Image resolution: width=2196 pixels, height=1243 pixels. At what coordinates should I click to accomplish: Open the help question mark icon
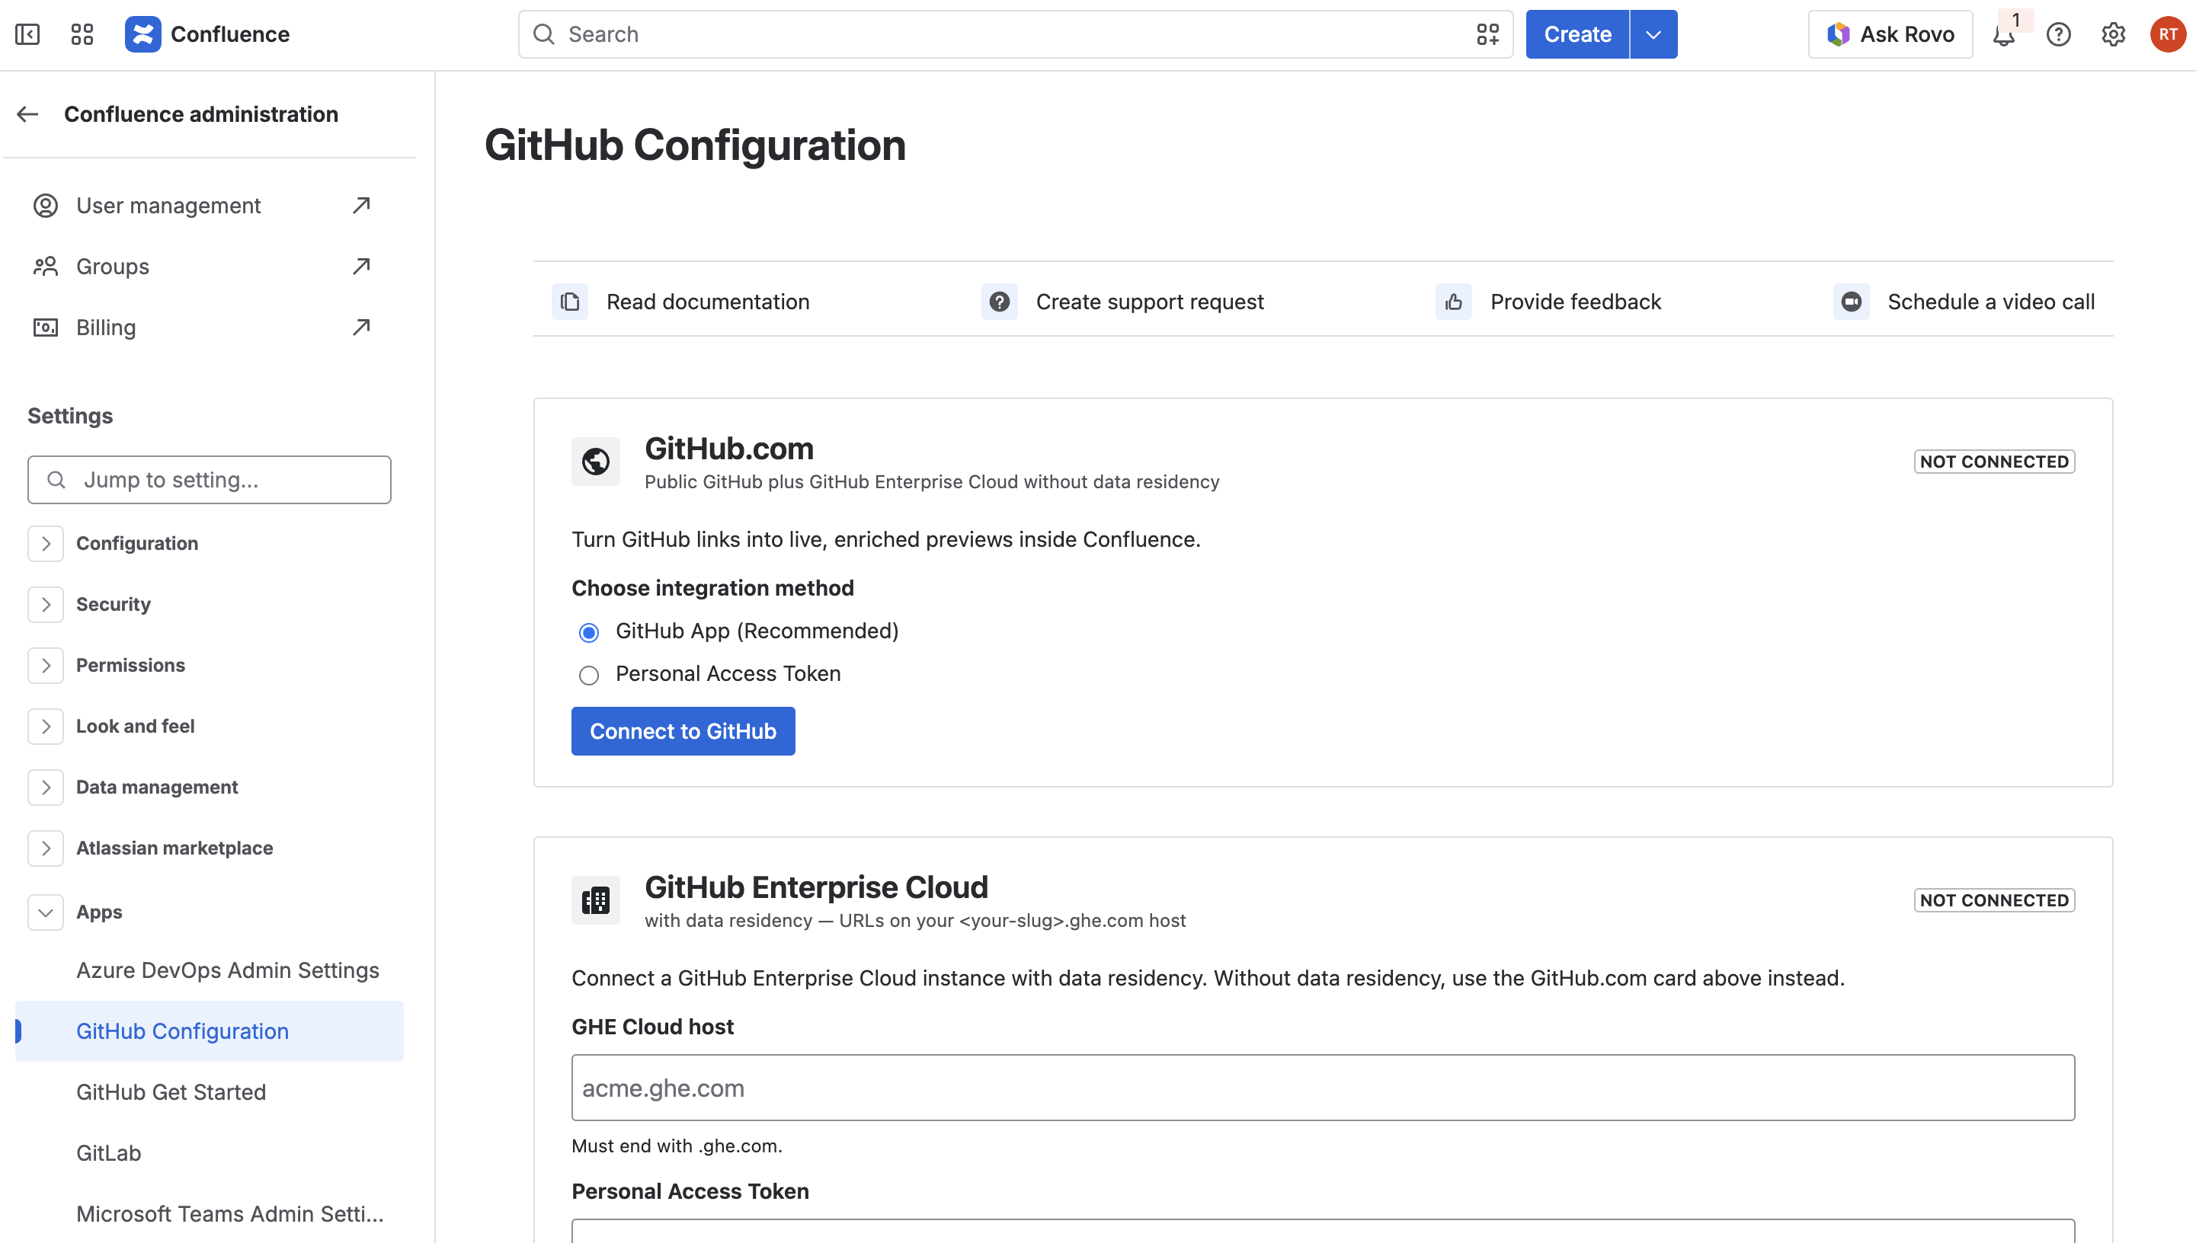coord(2059,34)
